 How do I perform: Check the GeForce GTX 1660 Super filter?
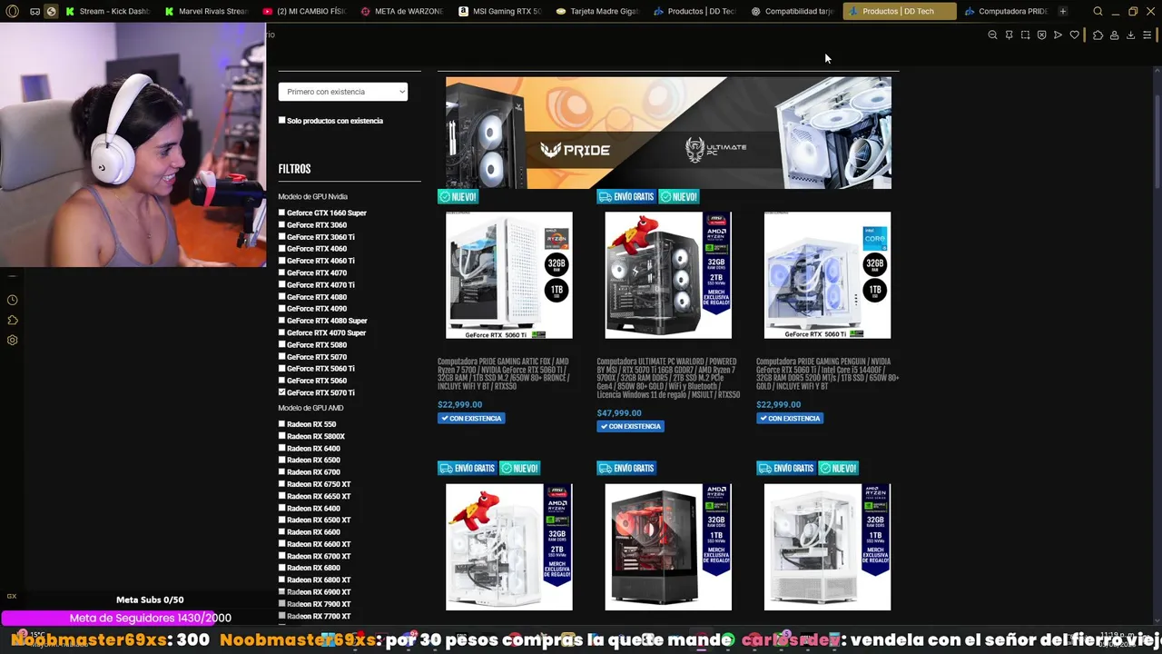(281, 213)
